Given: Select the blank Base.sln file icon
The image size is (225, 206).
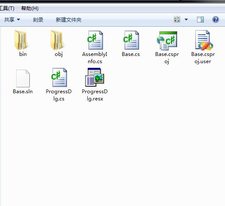Looking at the screenshot, I should click(23, 78).
